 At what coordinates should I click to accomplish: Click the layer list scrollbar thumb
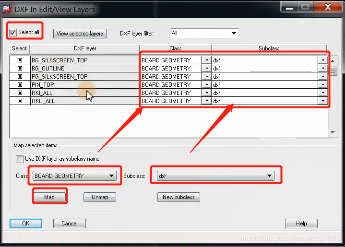pyautogui.click(x=333, y=71)
